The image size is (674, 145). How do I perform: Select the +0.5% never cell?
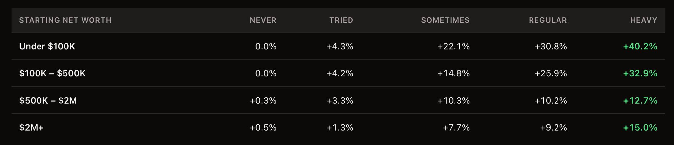point(263,127)
